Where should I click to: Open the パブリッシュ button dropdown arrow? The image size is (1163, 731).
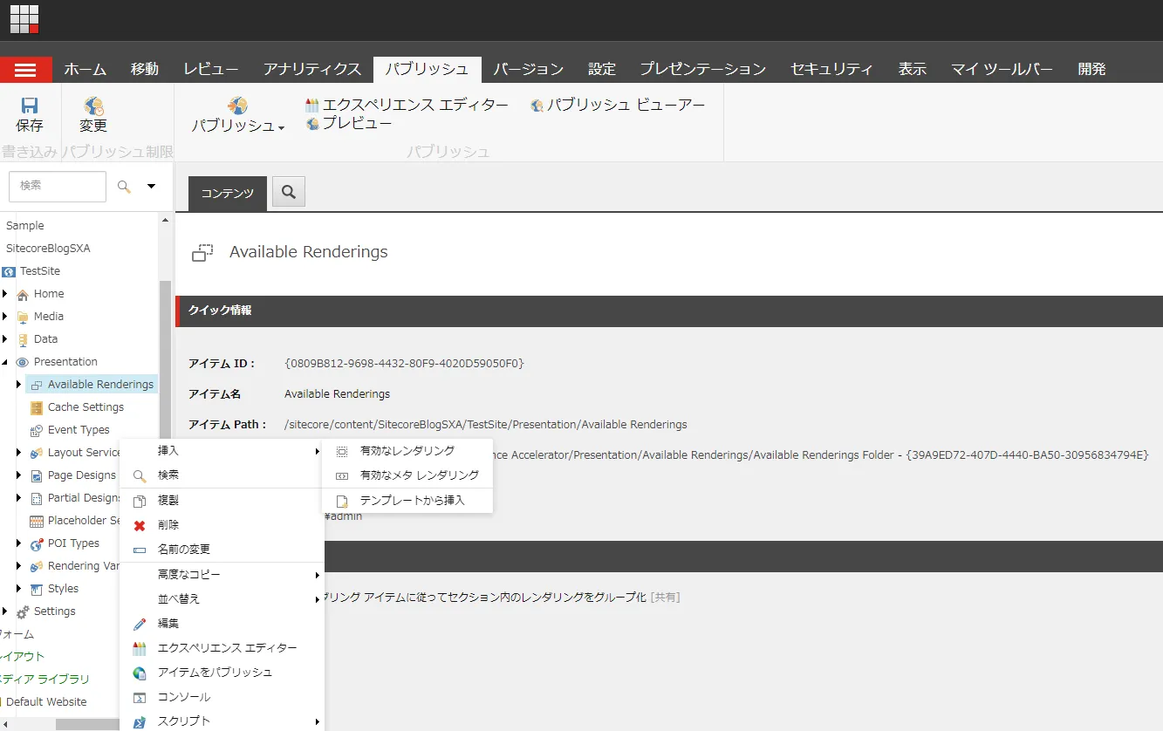tap(281, 128)
